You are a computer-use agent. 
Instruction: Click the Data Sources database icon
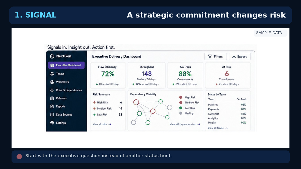(52, 115)
